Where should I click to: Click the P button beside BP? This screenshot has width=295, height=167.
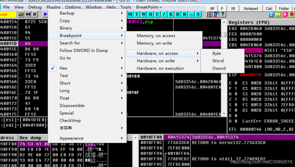click(x=222, y=8)
